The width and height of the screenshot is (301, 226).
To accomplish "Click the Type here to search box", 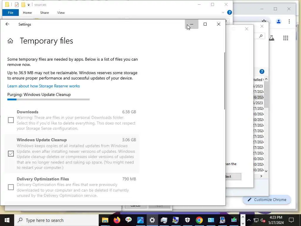I will 57,220.
